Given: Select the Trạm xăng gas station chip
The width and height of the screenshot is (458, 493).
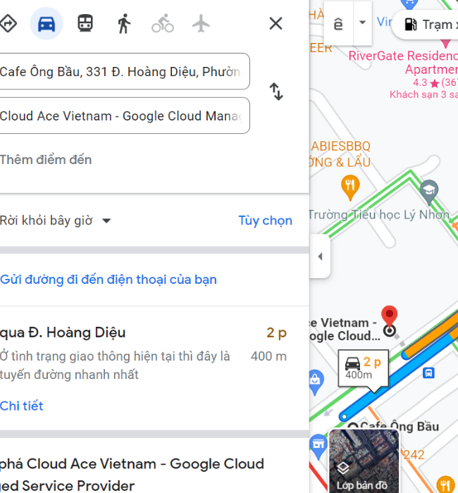Looking at the screenshot, I should 427,25.
